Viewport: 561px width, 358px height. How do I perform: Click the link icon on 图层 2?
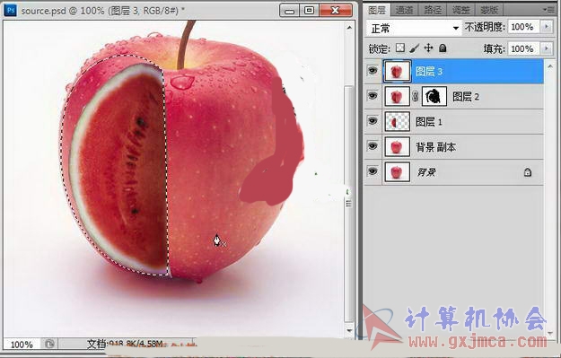(x=416, y=97)
